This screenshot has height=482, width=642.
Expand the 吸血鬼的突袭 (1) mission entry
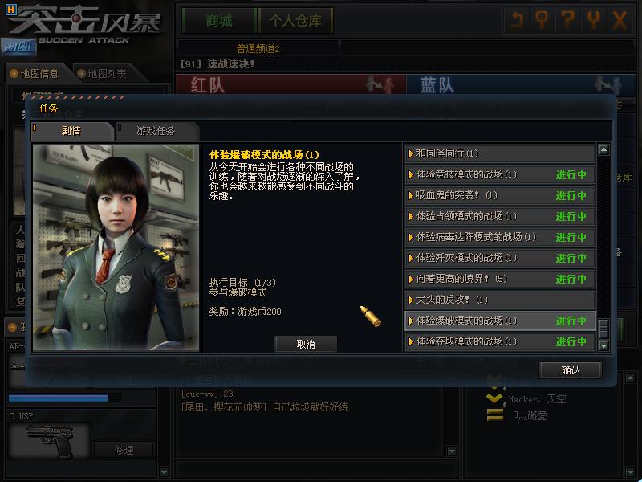(500, 195)
